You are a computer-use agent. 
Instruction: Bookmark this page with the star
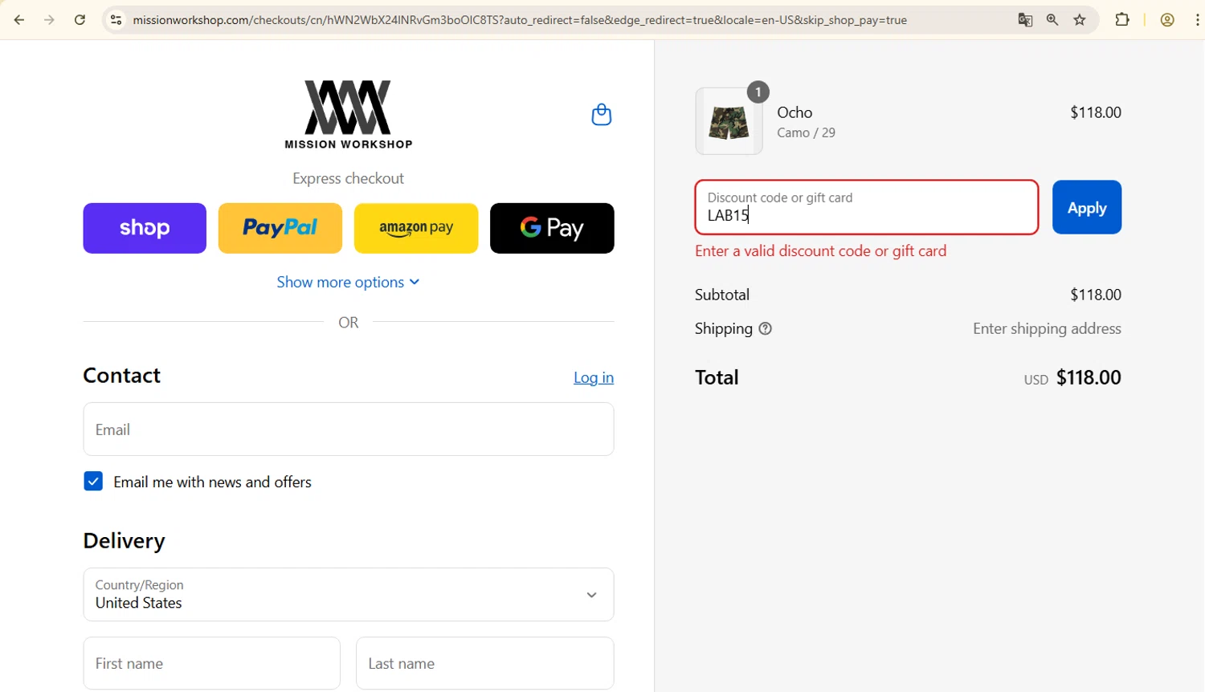[1080, 20]
